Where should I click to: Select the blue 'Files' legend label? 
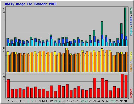pyautogui.click(x=131, y=21)
